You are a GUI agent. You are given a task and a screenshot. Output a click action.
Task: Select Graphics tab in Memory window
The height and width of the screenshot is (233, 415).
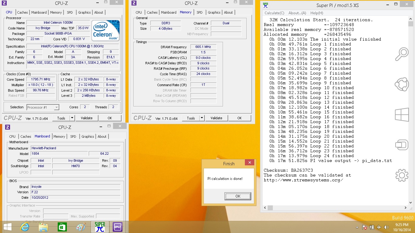214,12
